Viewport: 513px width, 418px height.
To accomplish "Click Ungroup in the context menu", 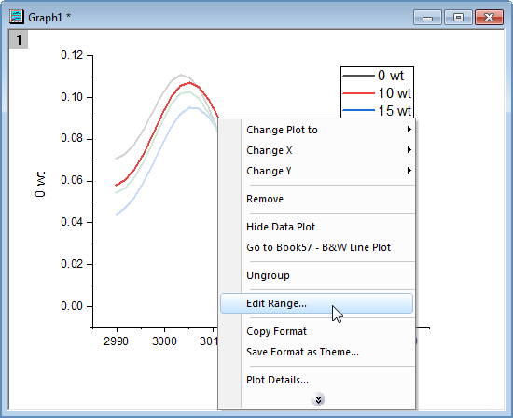I will [316, 275].
